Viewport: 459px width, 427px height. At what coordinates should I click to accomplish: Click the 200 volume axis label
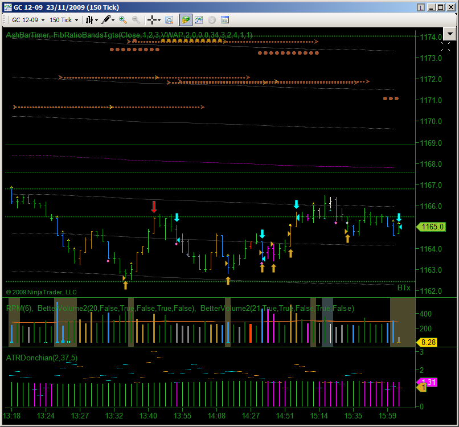tap(425, 329)
